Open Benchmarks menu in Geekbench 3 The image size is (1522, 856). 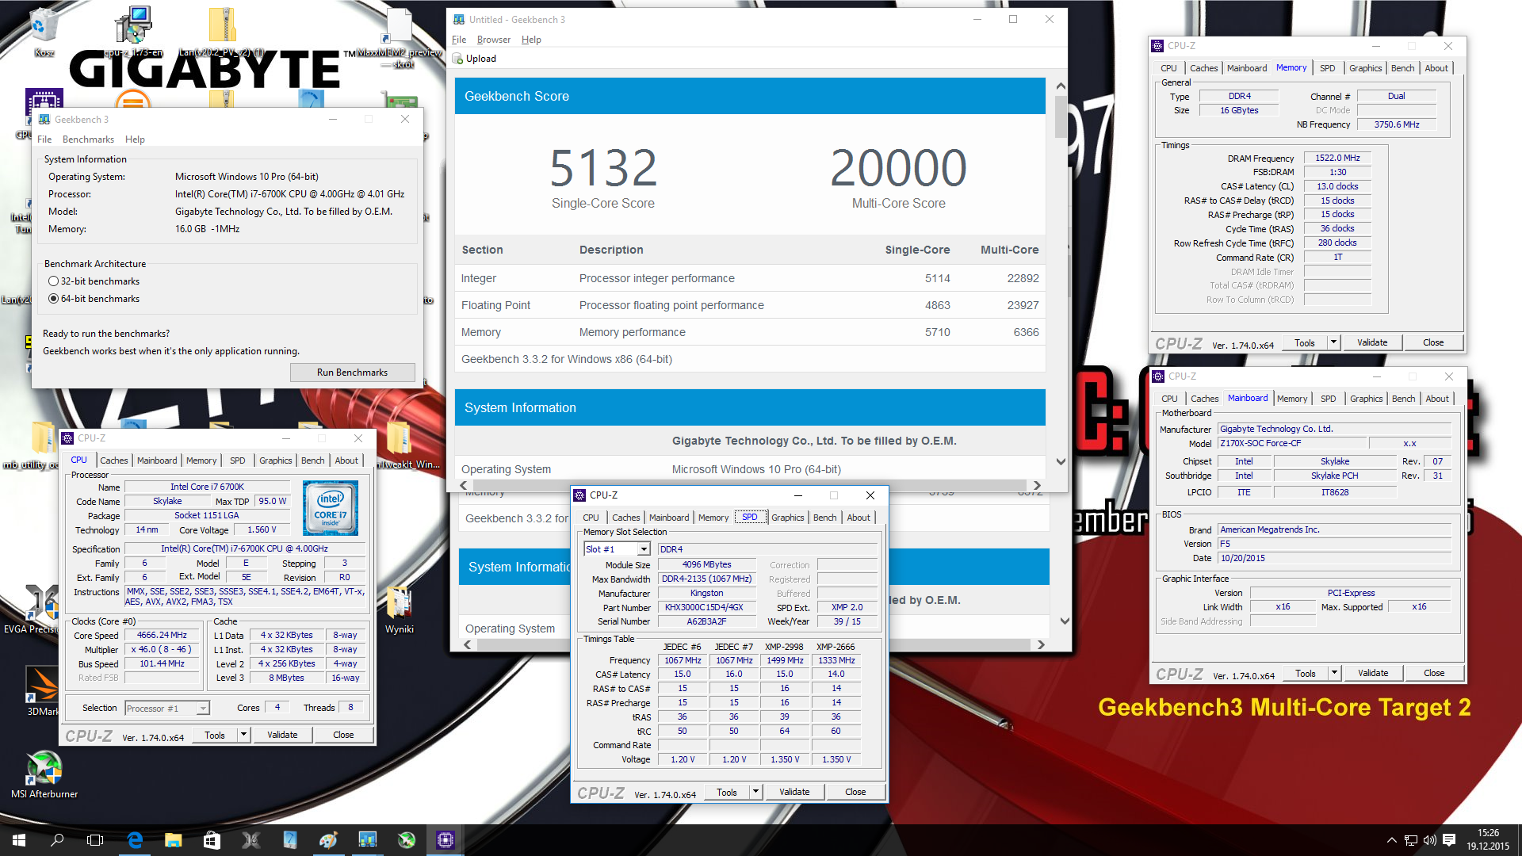pos(88,139)
